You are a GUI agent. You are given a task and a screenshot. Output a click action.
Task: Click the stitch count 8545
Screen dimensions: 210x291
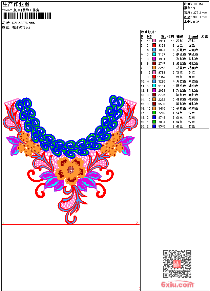click(162, 127)
